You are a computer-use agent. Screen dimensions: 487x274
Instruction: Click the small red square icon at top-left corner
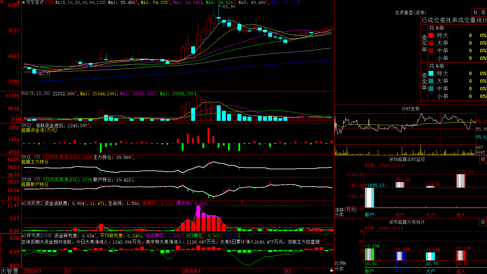coord(1,1)
